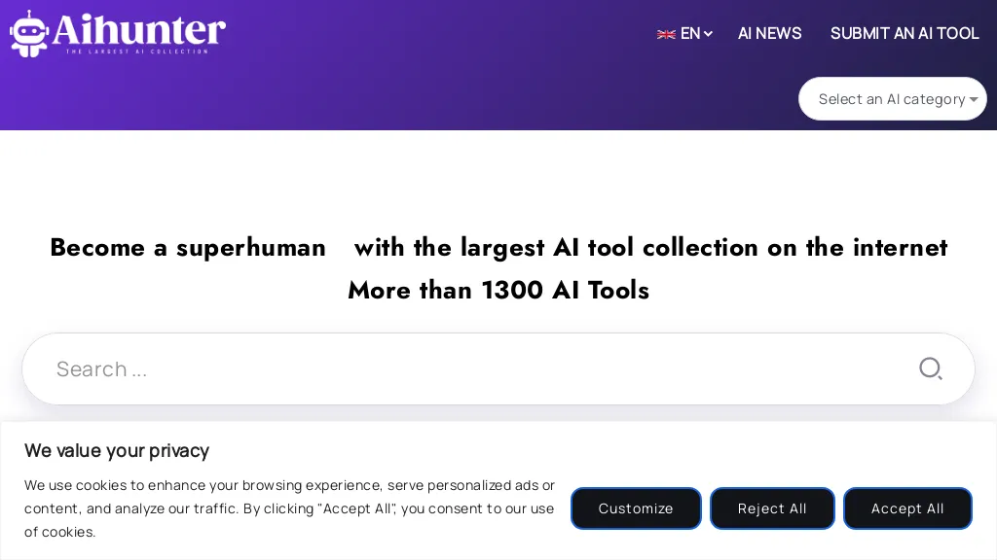The image size is (997, 560).
Task: Open cookie settings via Customize
Action: point(636,507)
